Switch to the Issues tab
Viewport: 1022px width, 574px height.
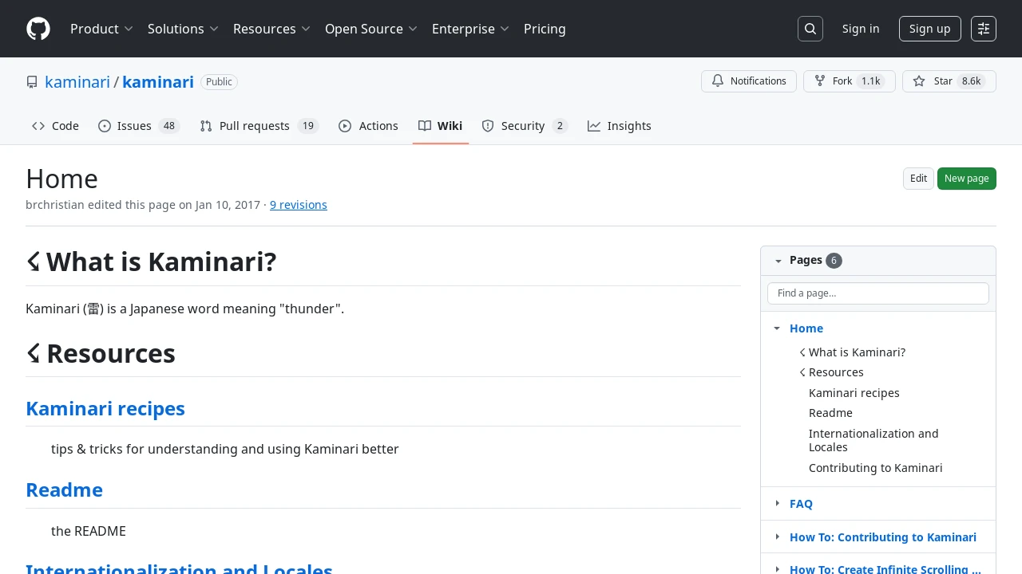139,126
